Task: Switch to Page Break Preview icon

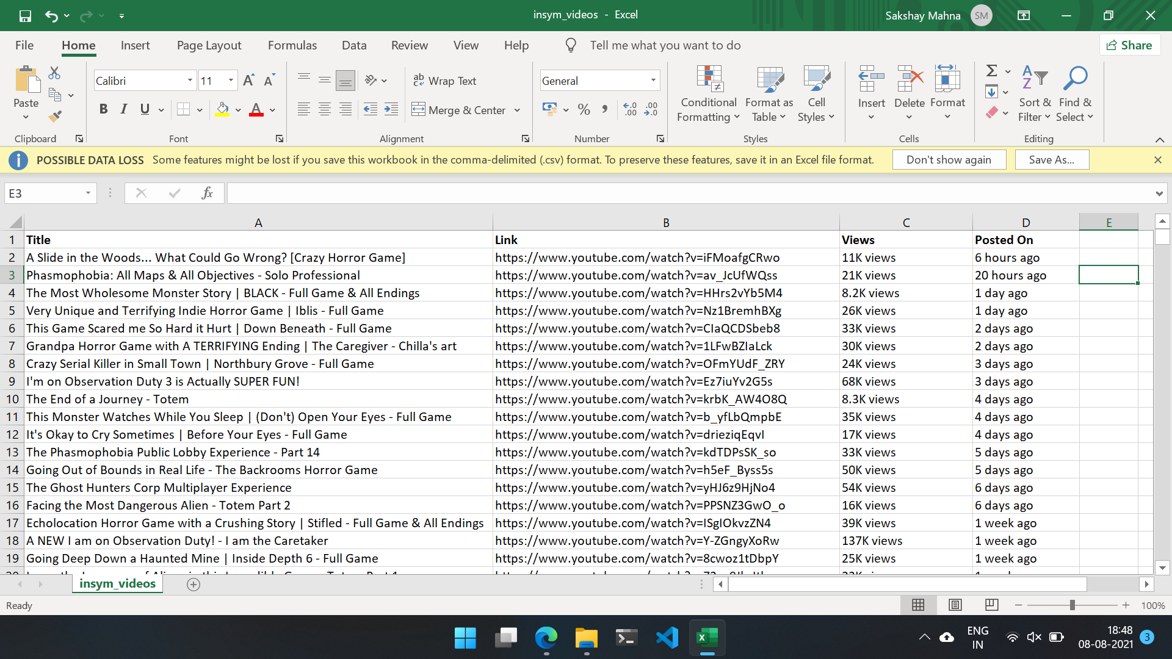Action: click(x=992, y=605)
